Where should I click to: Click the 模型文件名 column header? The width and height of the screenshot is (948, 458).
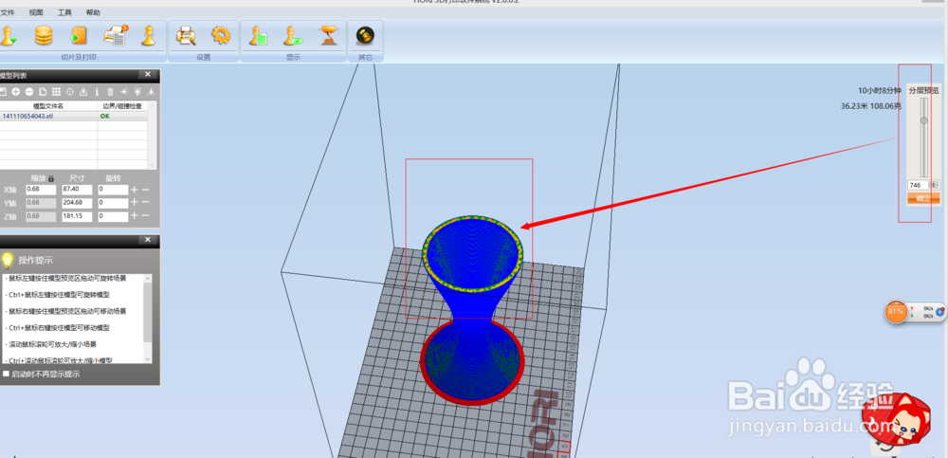point(49,106)
